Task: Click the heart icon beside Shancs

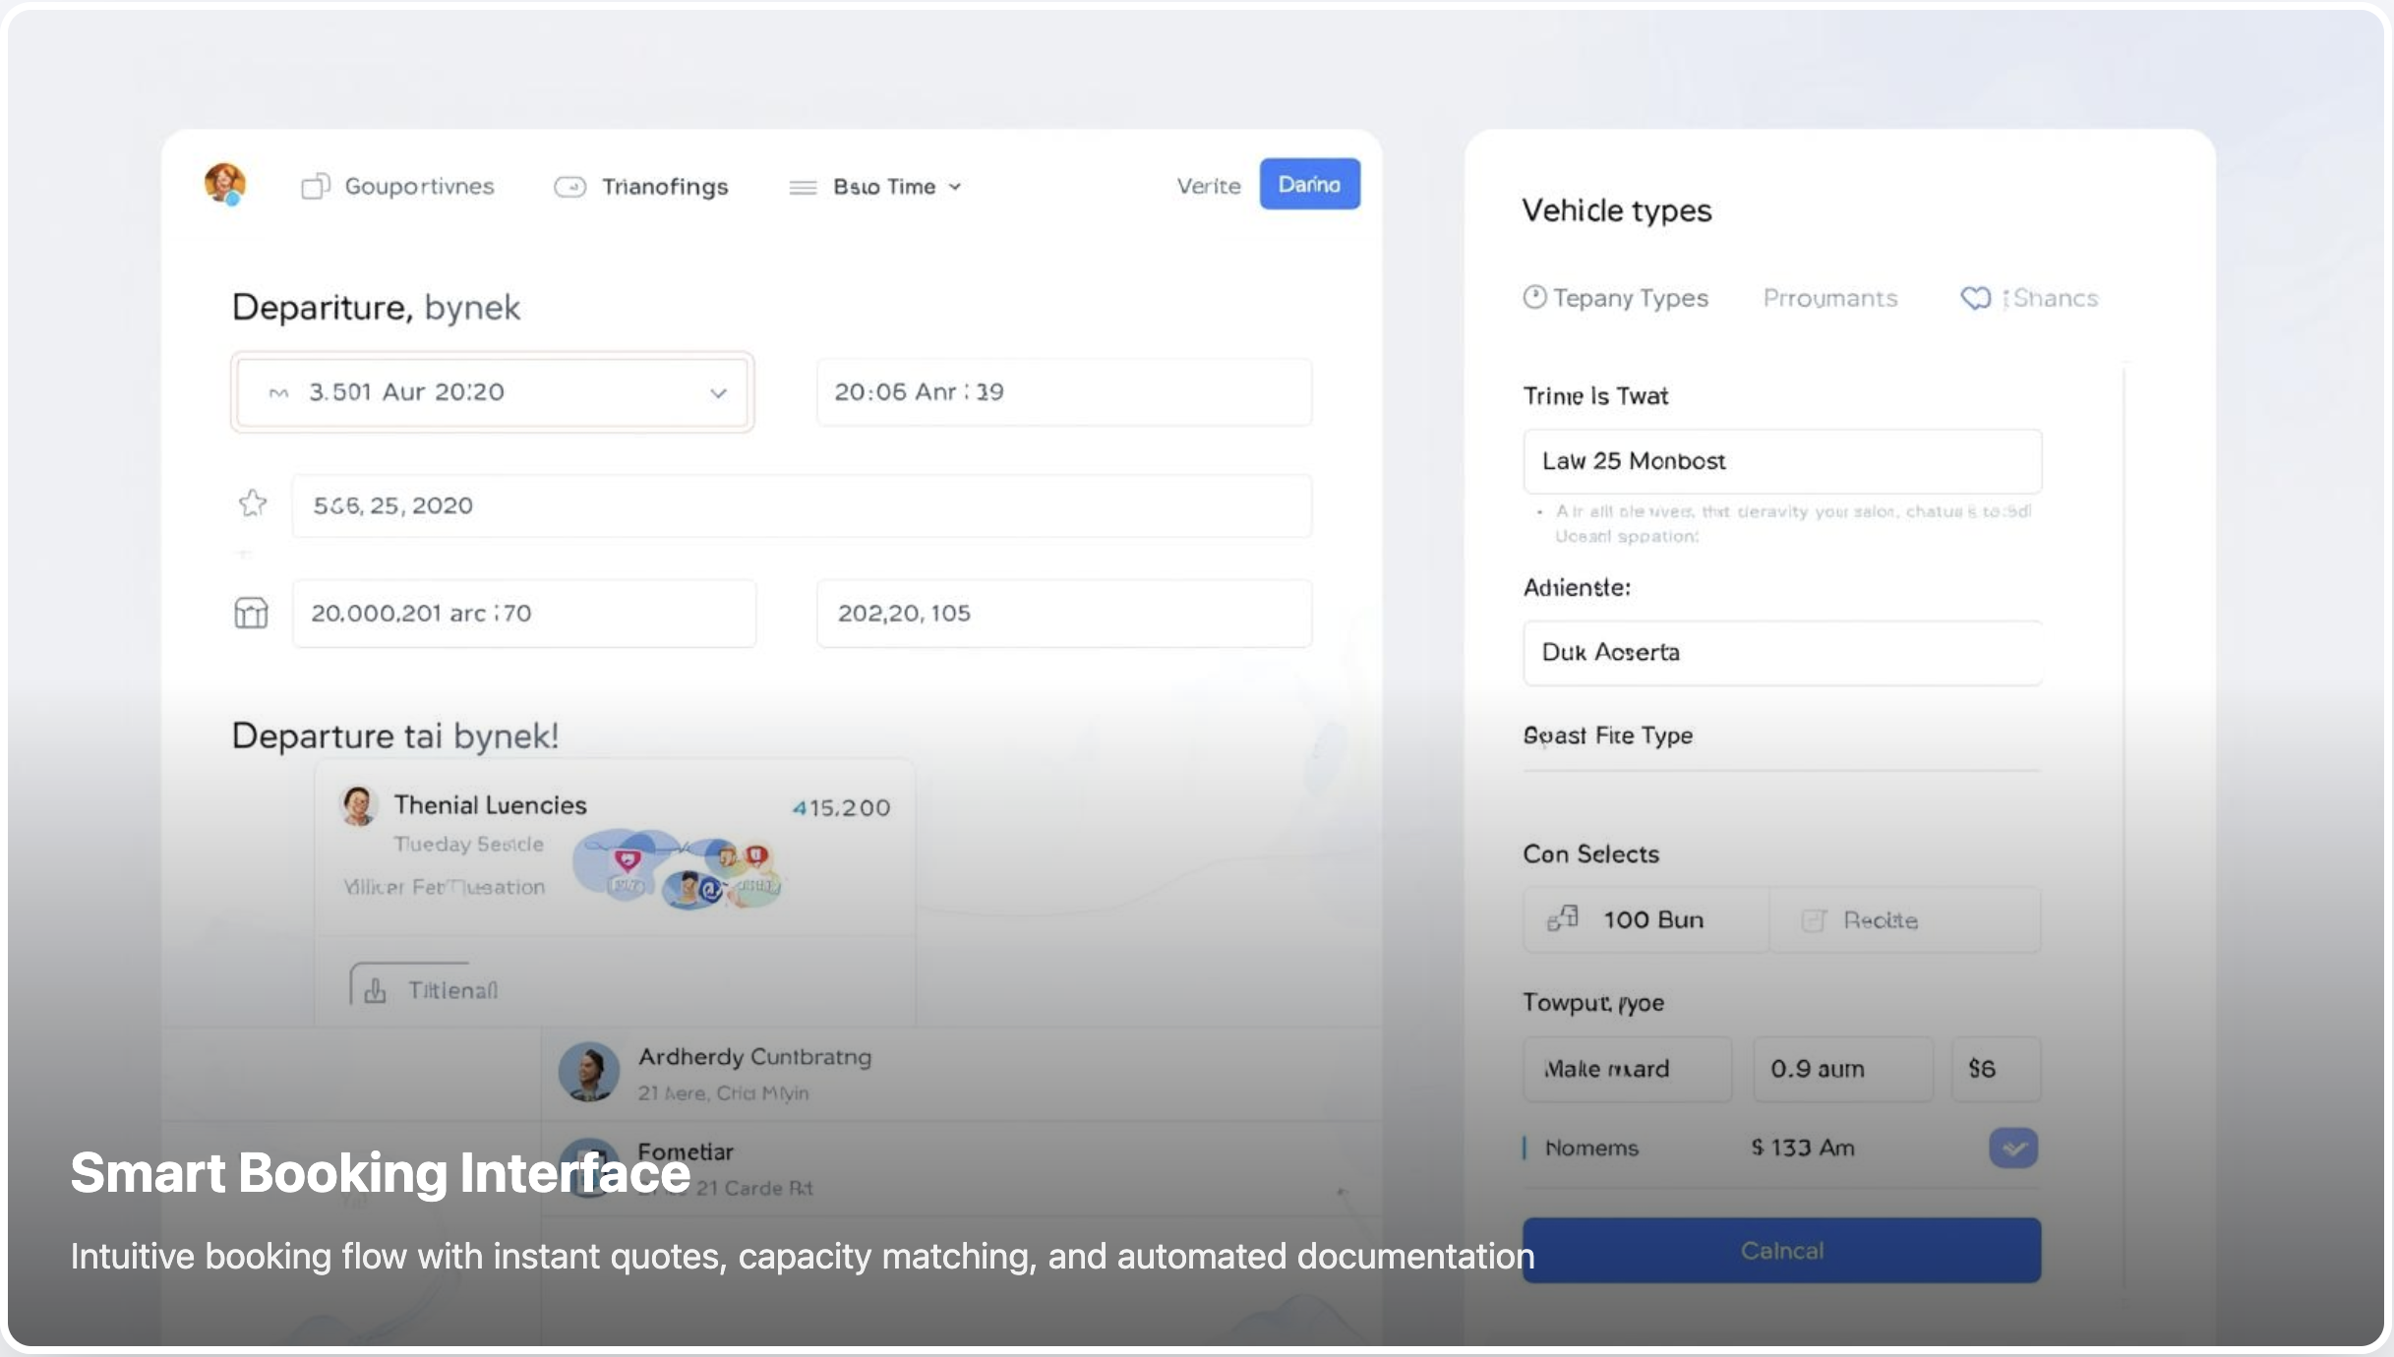Action: click(1977, 298)
